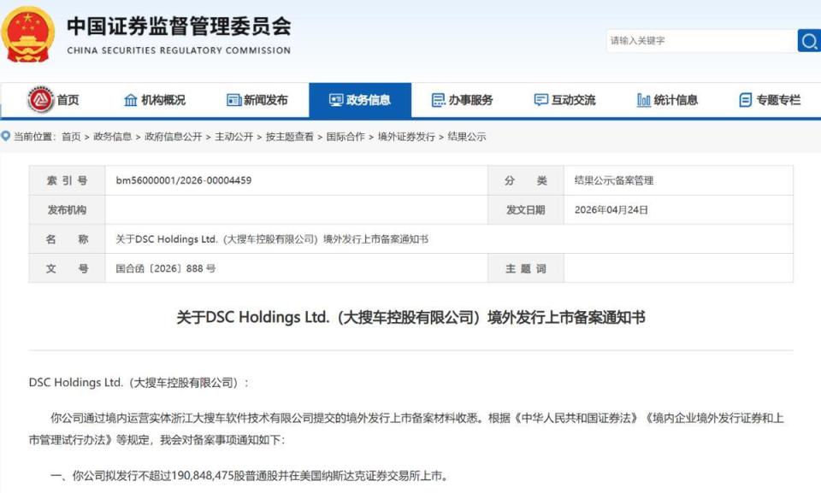Click the 中国证券监督管理委员会 site title
The image size is (821, 493).
[179, 26]
